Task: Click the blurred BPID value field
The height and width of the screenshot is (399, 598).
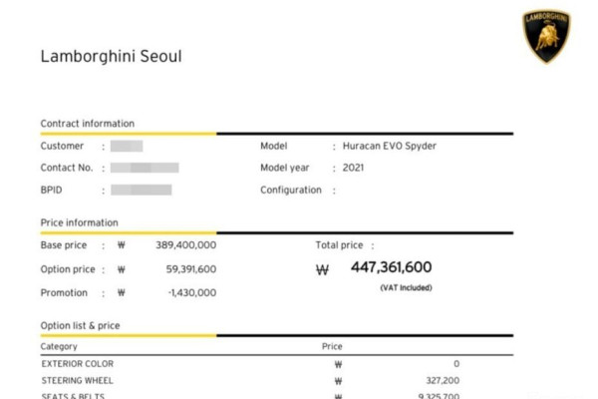Action: click(x=141, y=190)
